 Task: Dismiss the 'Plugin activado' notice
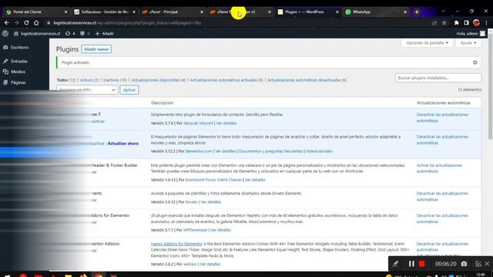pyautogui.click(x=475, y=62)
